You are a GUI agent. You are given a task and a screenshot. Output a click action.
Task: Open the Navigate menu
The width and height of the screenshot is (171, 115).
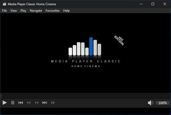pyautogui.click(x=36, y=11)
